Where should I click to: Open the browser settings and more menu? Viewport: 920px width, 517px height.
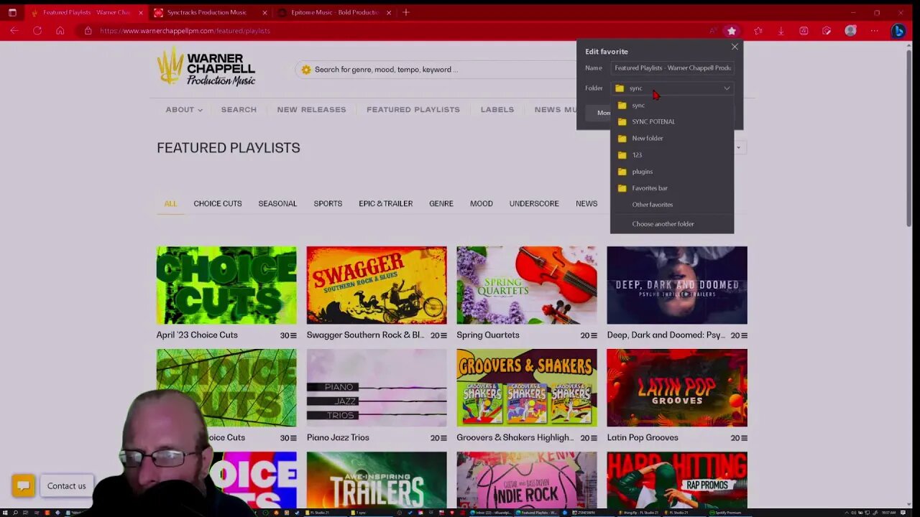[874, 31]
